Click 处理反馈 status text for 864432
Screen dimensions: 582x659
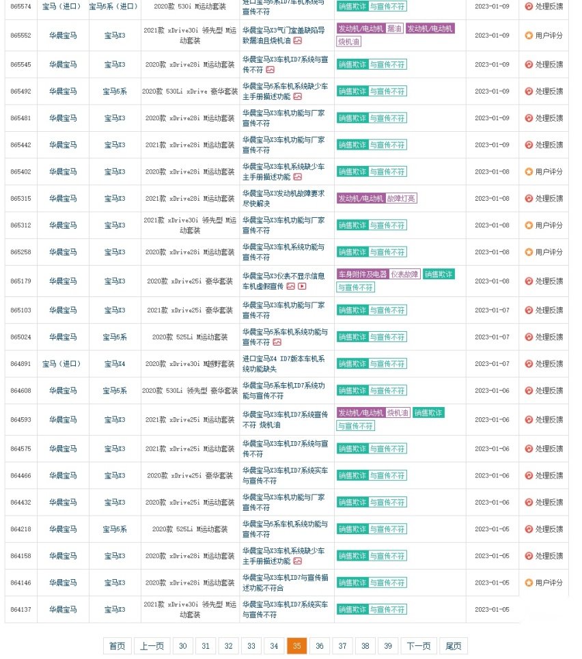pyautogui.click(x=549, y=502)
